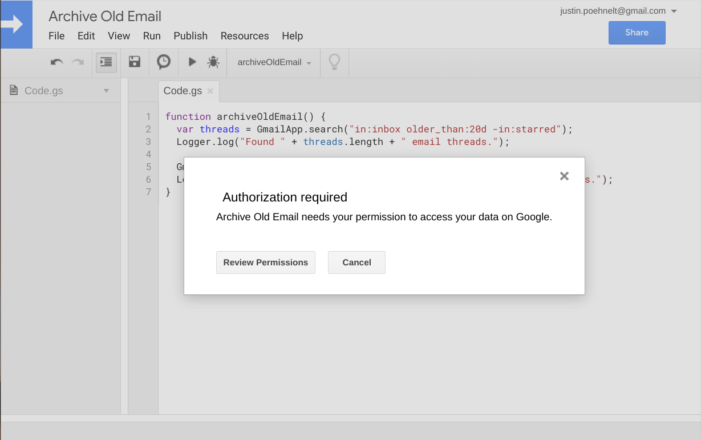The width and height of the screenshot is (701, 440).
Task: Open the Publish menu
Action: pyautogui.click(x=191, y=36)
